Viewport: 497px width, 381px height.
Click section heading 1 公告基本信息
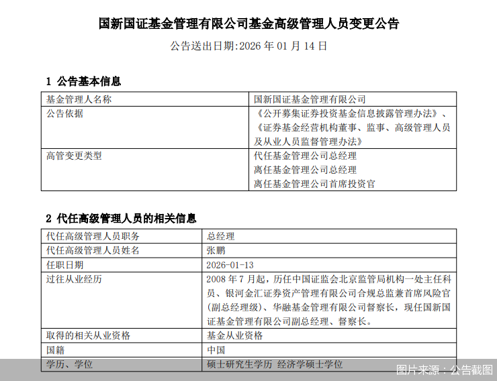pos(83,81)
